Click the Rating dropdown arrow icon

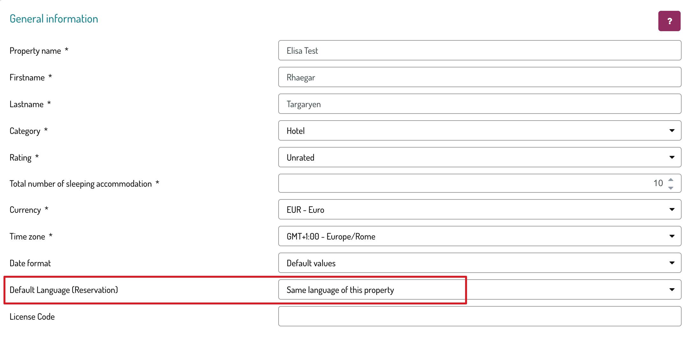[x=672, y=157]
